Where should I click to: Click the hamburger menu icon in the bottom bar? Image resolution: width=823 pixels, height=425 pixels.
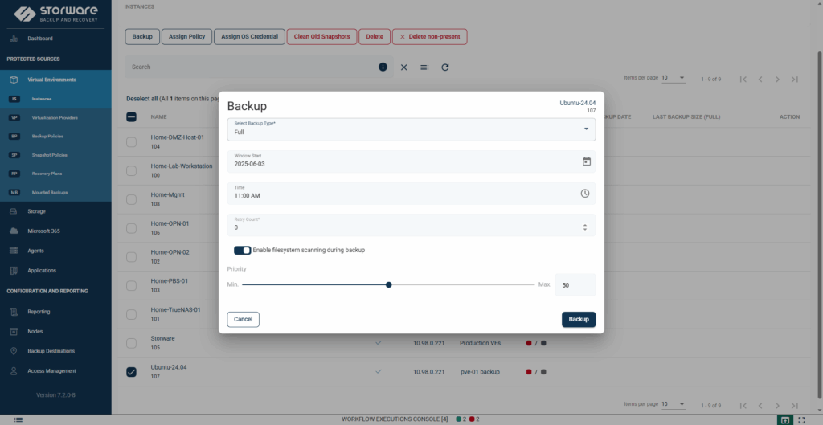coord(18,419)
